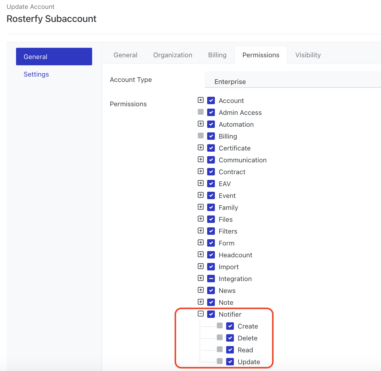Click the Admin Access tree label
Screen dimensions: 381x371
[x=240, y=112]
